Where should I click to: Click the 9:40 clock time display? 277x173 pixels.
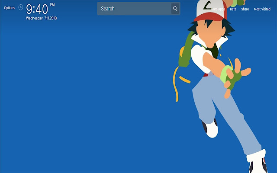point(37,9)
